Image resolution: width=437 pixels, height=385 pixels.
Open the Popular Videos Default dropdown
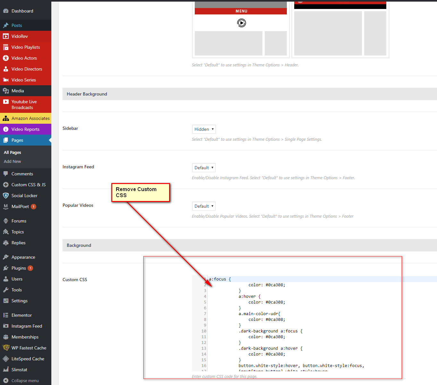tap(204, 206)
